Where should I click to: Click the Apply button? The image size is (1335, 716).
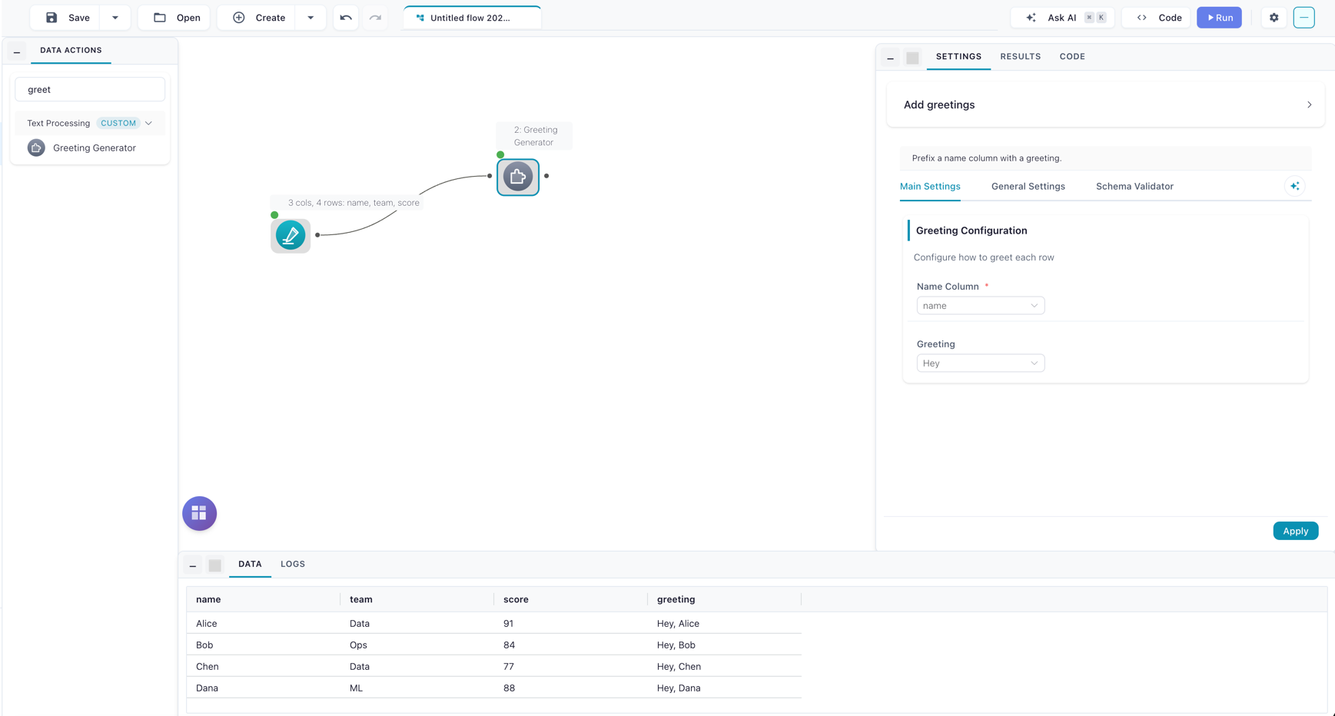point(1295,531)
